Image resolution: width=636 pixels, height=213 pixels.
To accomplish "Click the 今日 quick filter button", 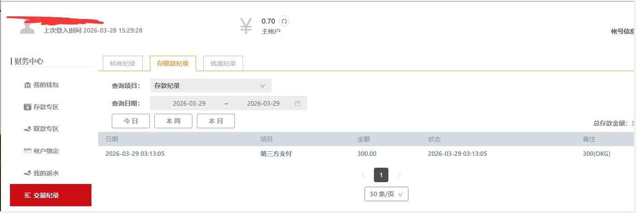I will [x=131, y=121].
